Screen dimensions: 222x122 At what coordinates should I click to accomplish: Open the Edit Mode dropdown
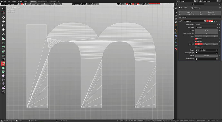(x=12, y=4)
